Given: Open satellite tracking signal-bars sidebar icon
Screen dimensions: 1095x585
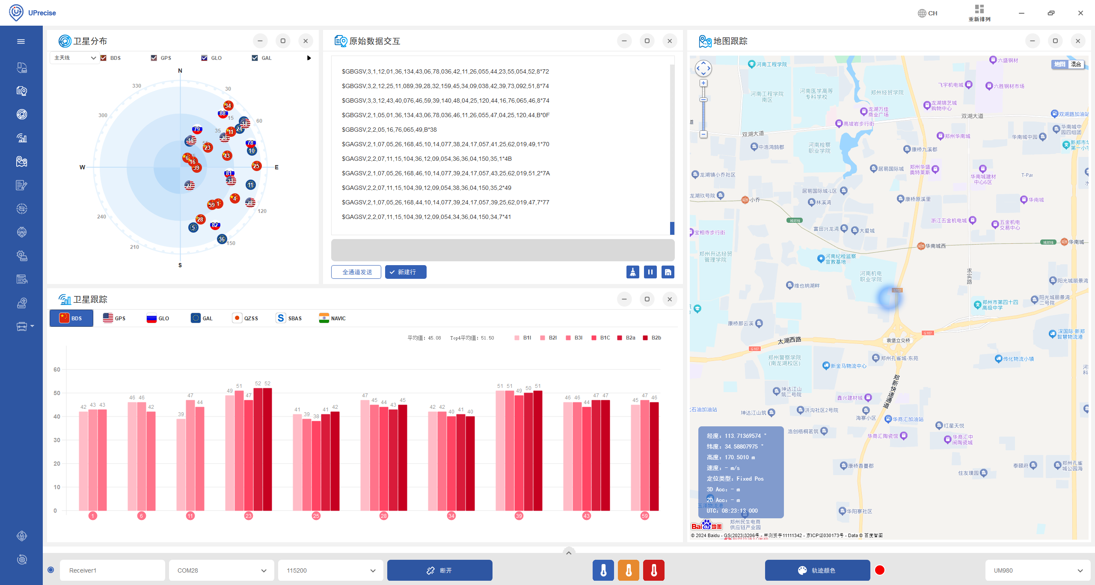Looking at the screenshot, I should click(21, 138).
